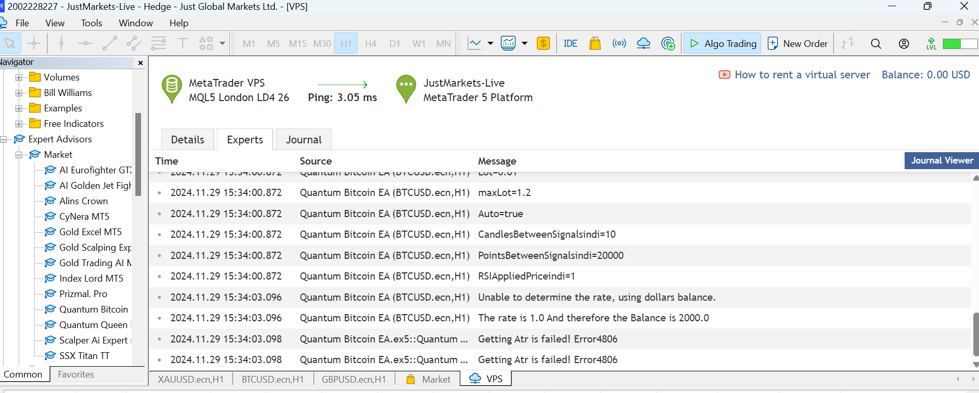The image size is (979, 393).
Task: Pick the trendline drawing tool
Action: [x=110, y=43]
